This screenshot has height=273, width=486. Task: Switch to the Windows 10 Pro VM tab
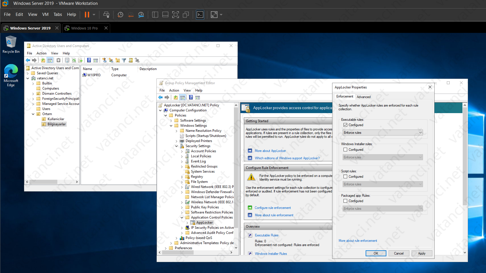pos(84,28)
